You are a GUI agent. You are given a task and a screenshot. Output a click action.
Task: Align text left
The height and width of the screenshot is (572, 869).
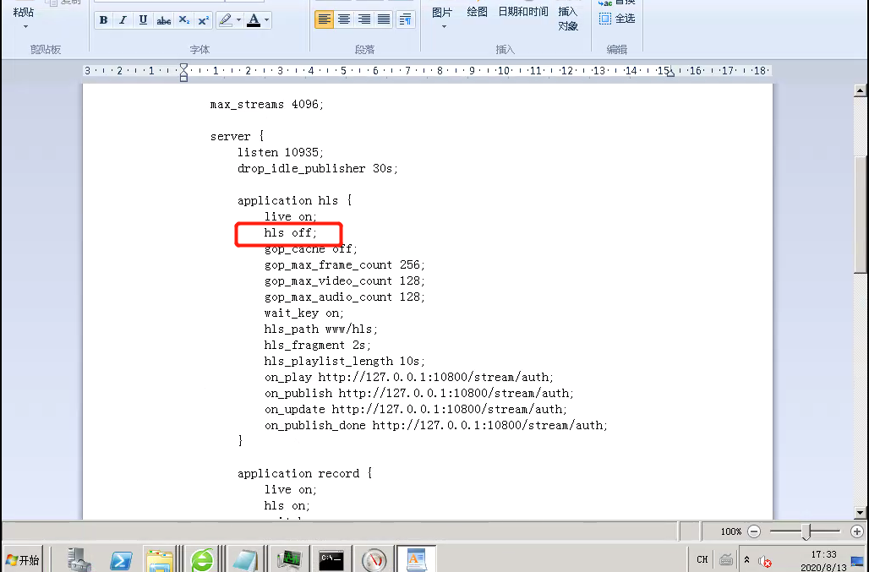[325, 19]
